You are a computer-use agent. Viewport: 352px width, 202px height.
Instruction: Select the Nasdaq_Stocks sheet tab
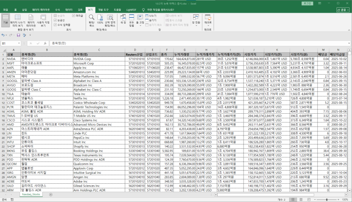tap(31, 194)
